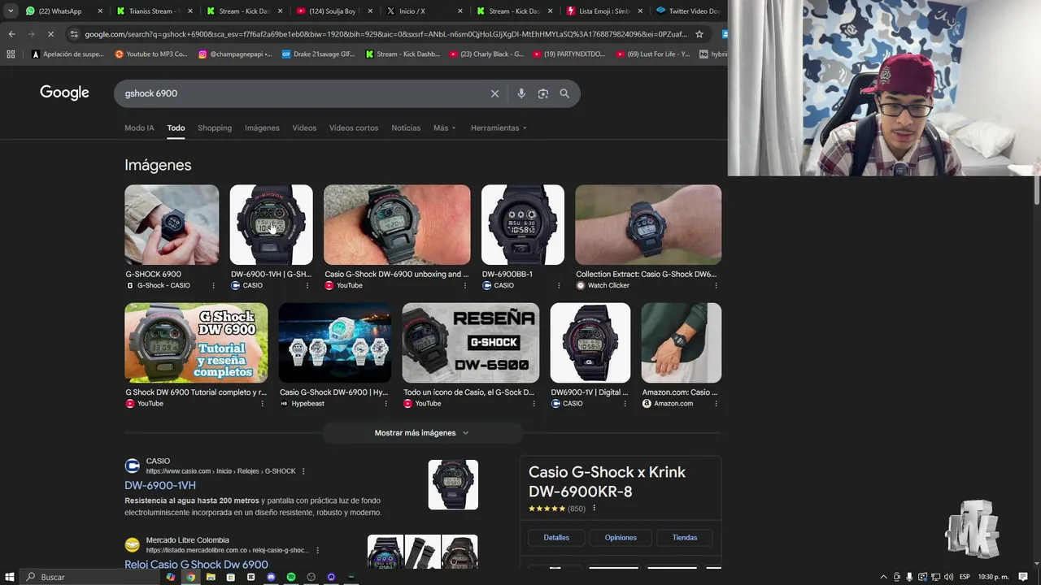Open the notification center icon

[1023, 577]
